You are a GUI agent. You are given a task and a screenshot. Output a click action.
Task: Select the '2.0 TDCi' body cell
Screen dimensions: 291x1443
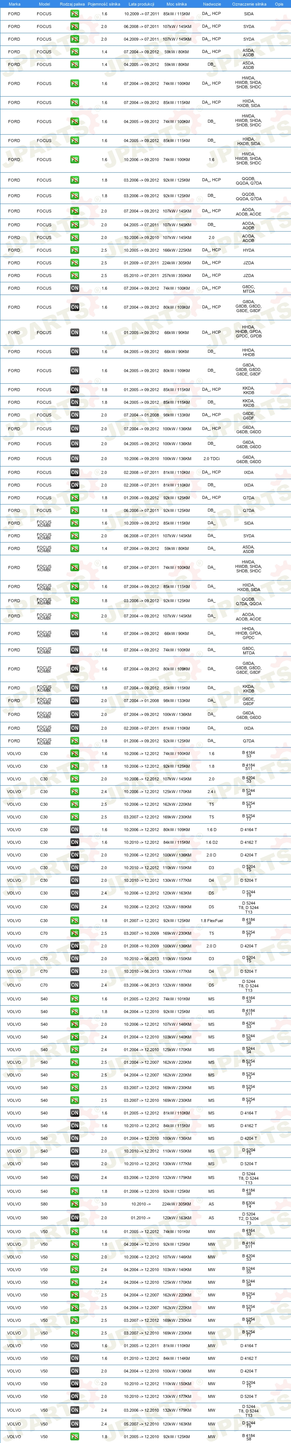(211, 459)
